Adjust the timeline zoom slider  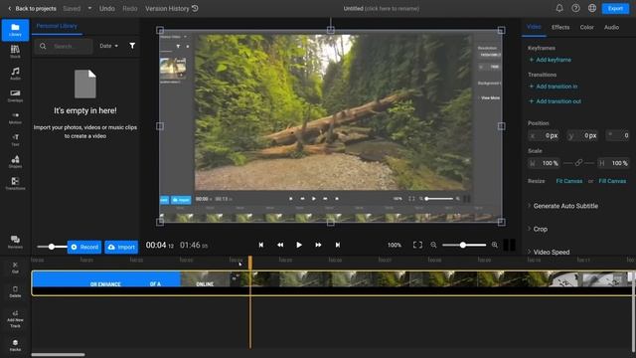tap(464, 245)
